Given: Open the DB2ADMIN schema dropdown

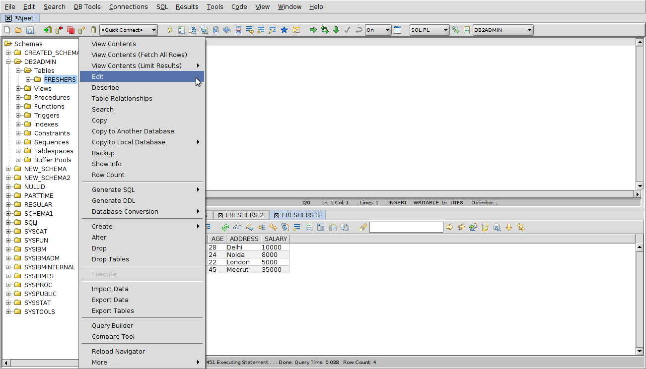Looking at the screenshot, I should tap(530, 30).
